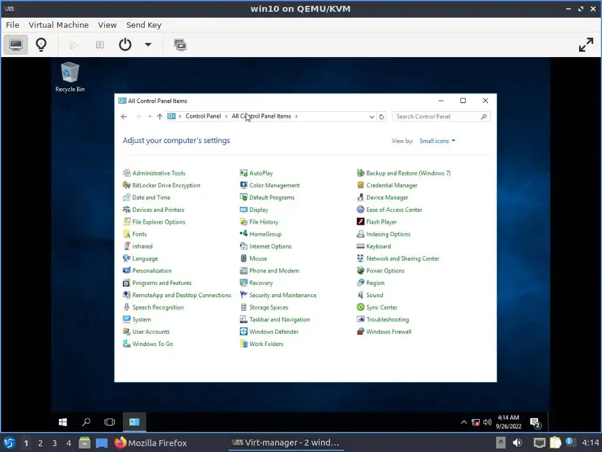Switch virt-manager to fullscreen view
The height and width of the screenshot is (452, 602).
point(586,45)
